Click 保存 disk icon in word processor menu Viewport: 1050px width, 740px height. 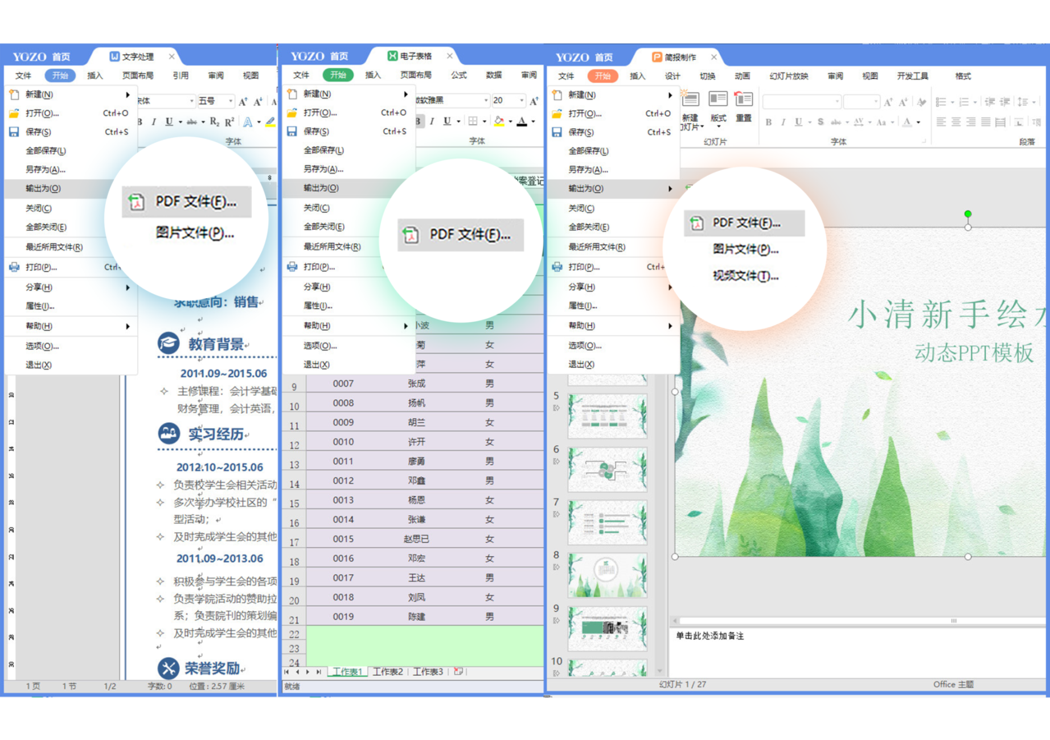[x=14, y=132]
